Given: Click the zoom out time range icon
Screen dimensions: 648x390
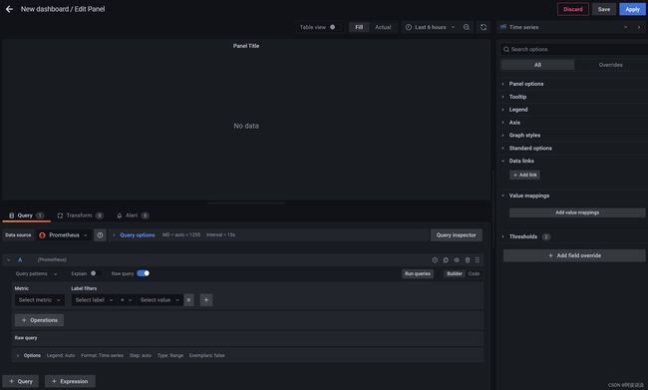Looking at the screenshot, I should [467, 27].
